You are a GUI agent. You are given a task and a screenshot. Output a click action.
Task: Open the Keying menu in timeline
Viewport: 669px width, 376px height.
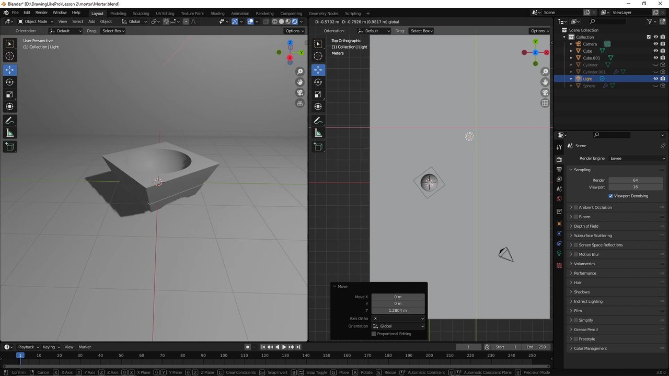tap(50, 347)
